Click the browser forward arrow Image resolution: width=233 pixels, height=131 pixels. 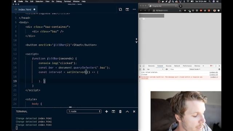click(145, 11)
